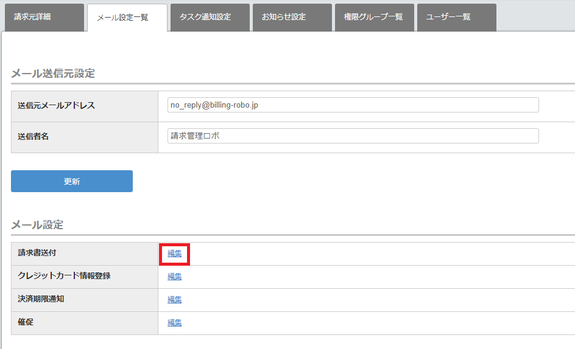
Task: Click the 請求書送付 row label
Action: coord(38,253)
